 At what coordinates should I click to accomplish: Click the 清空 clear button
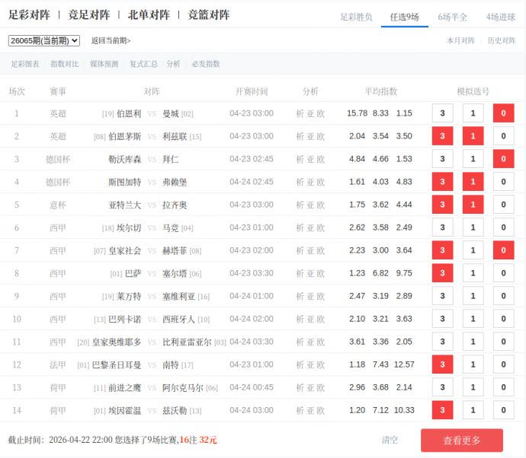(390, 440)
